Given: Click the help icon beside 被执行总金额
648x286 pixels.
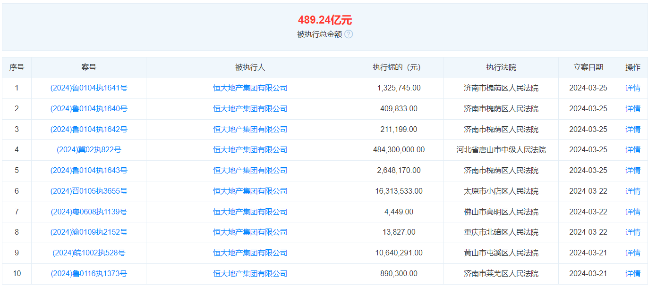Looking at the screenshot, I should (349, 34).
